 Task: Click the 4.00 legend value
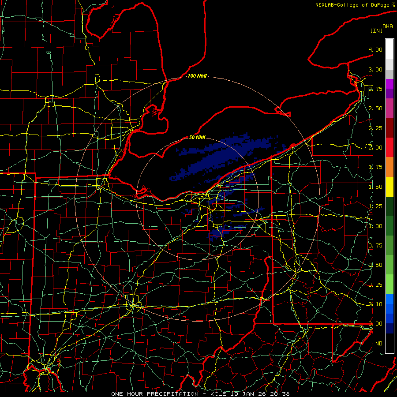[375, 49]
